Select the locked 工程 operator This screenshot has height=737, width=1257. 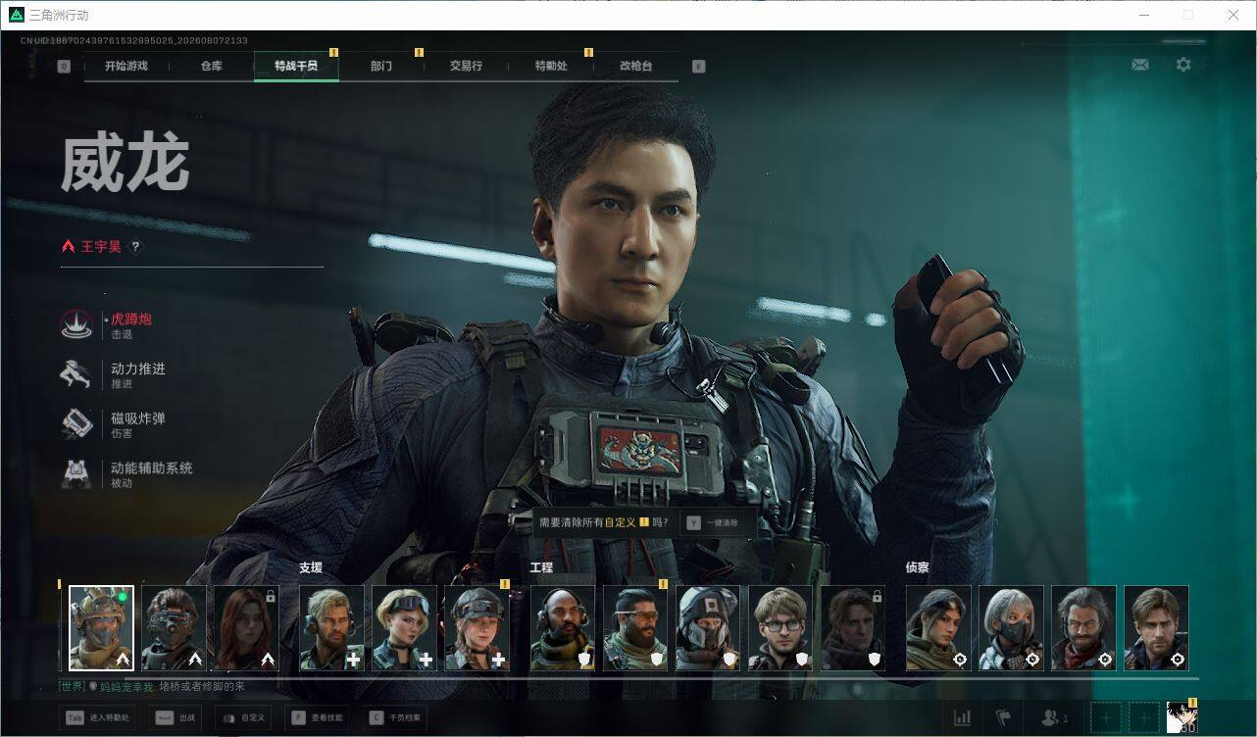(x=853, y=628)
